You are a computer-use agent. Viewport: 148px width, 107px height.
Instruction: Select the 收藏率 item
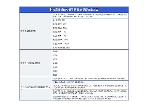tap(55, 67)
